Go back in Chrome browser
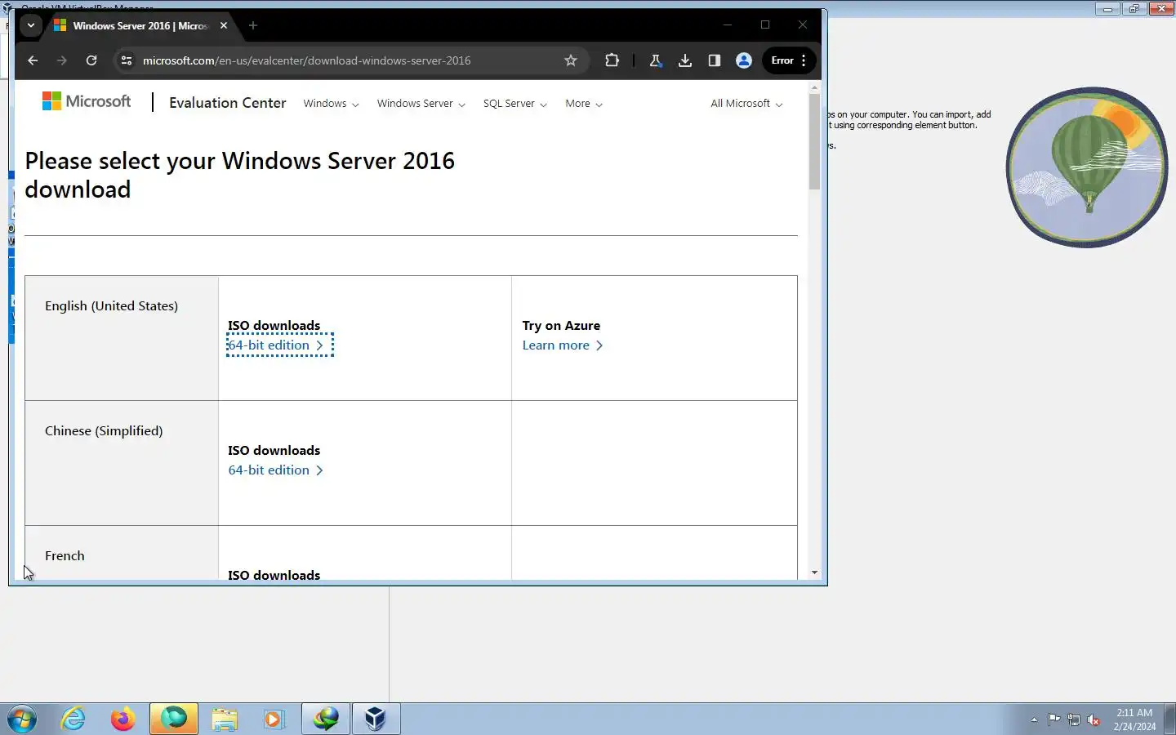 point(33,60)
